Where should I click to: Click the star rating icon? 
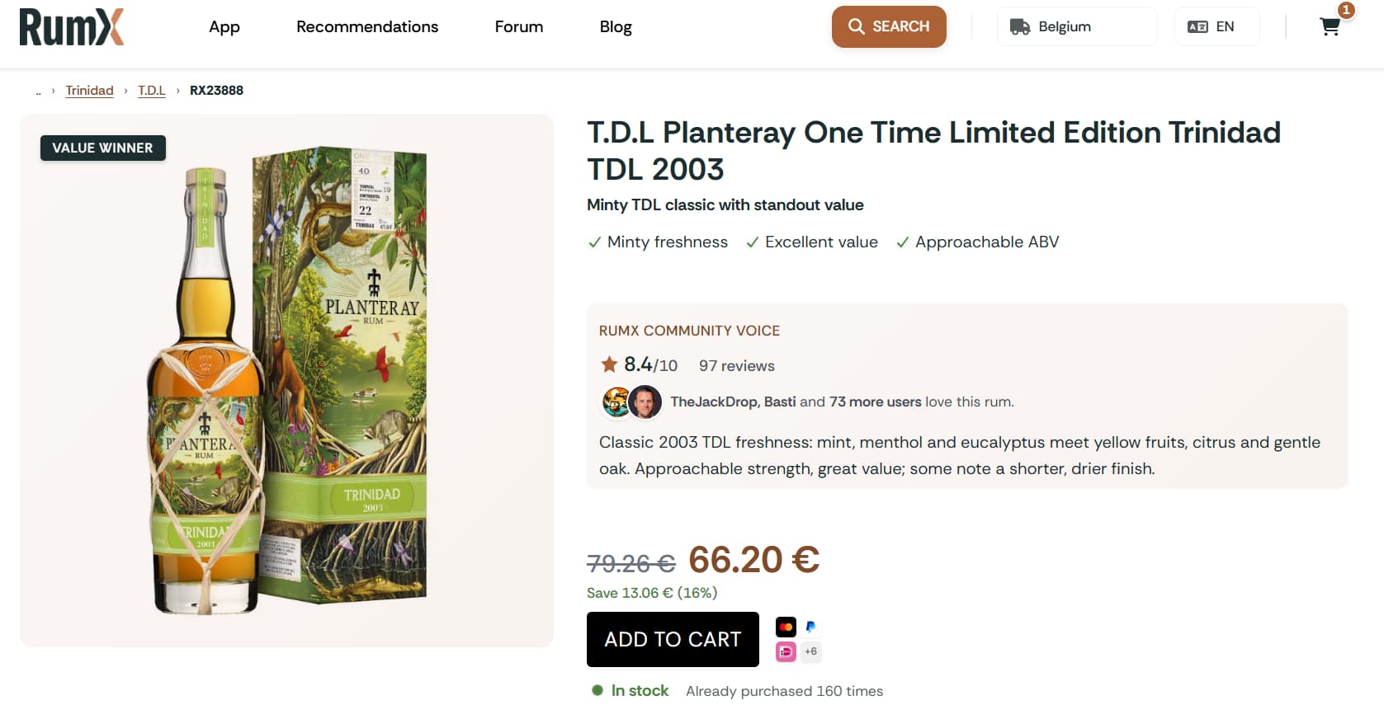[x=609, y=364]
